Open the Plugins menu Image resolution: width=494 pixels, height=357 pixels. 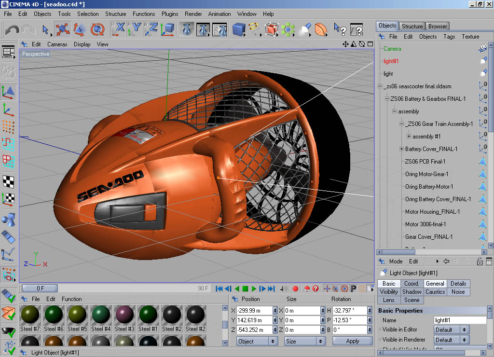coord(170,14)
